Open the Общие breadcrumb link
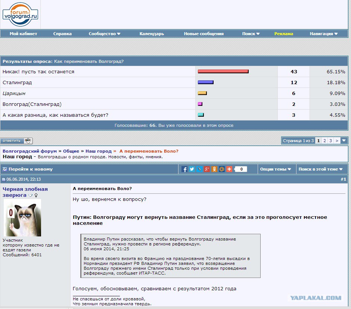Screen dimensions: 351x309 click(x=71, y=151)
